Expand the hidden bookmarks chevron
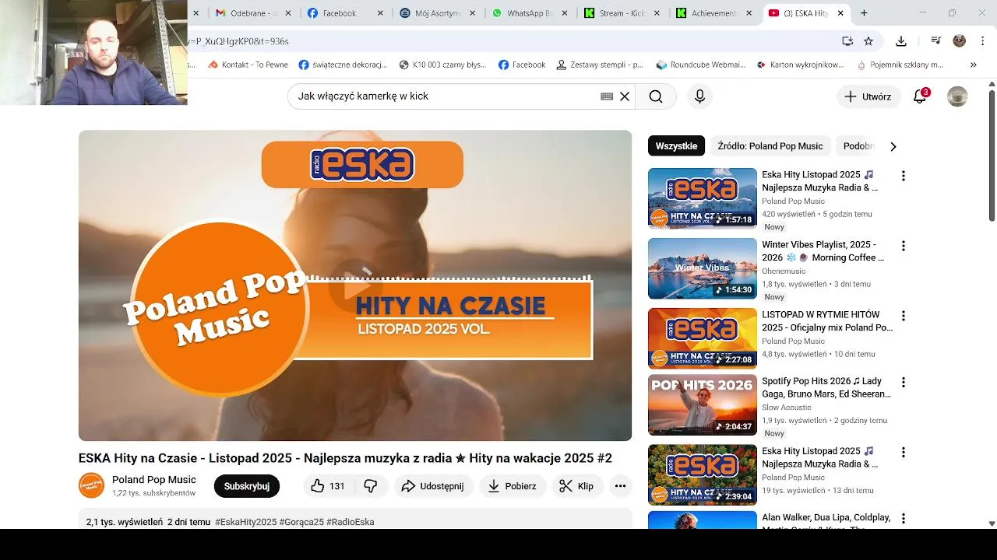This screenshot has width=997, height=560. [x=973, y=65]
